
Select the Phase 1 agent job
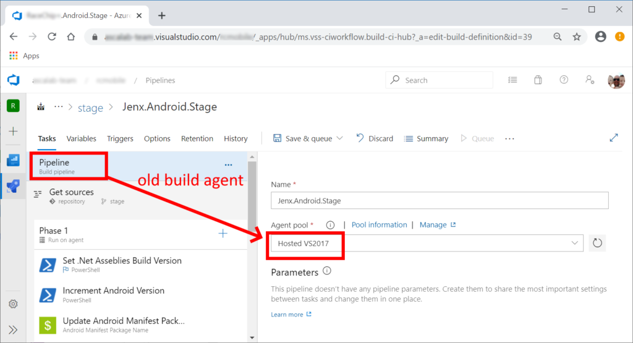[140, 234]
